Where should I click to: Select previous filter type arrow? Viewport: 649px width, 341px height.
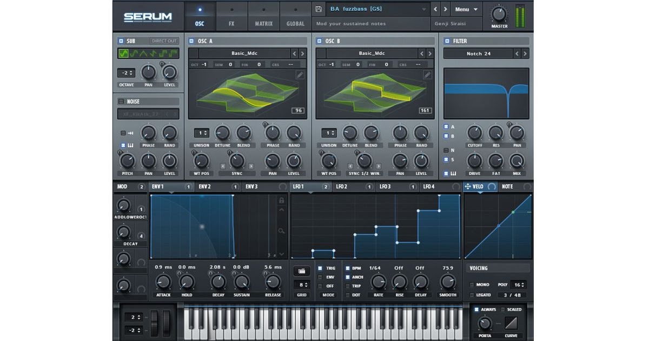click(x=516, y=54)
